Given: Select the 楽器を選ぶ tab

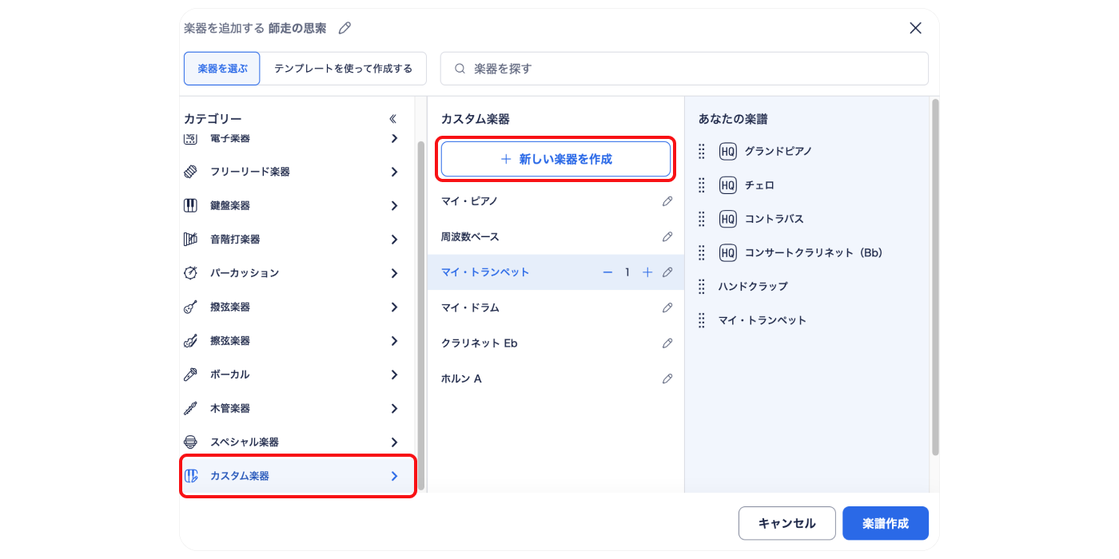Looking at the screenshot, I should [222, 69].
